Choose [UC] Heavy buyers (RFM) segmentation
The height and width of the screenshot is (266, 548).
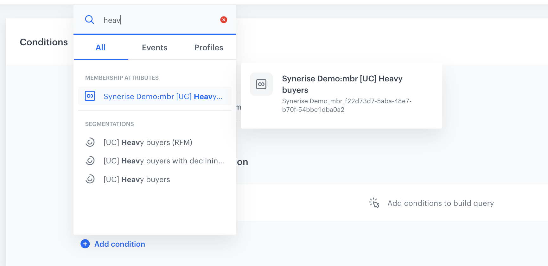pyautogui.click(x=148, y=142)
